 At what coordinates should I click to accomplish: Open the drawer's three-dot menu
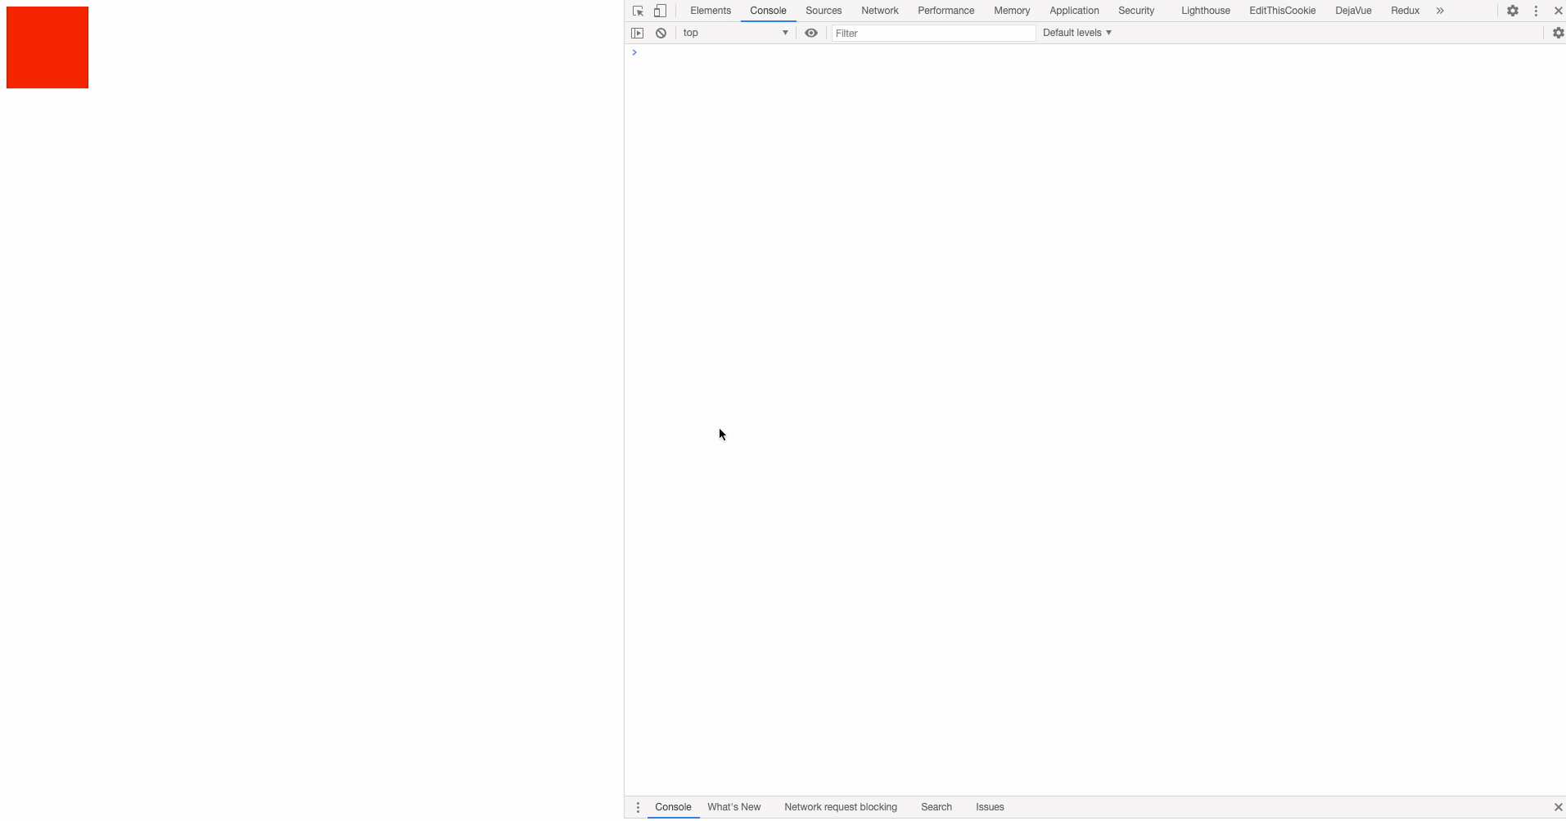638,807
